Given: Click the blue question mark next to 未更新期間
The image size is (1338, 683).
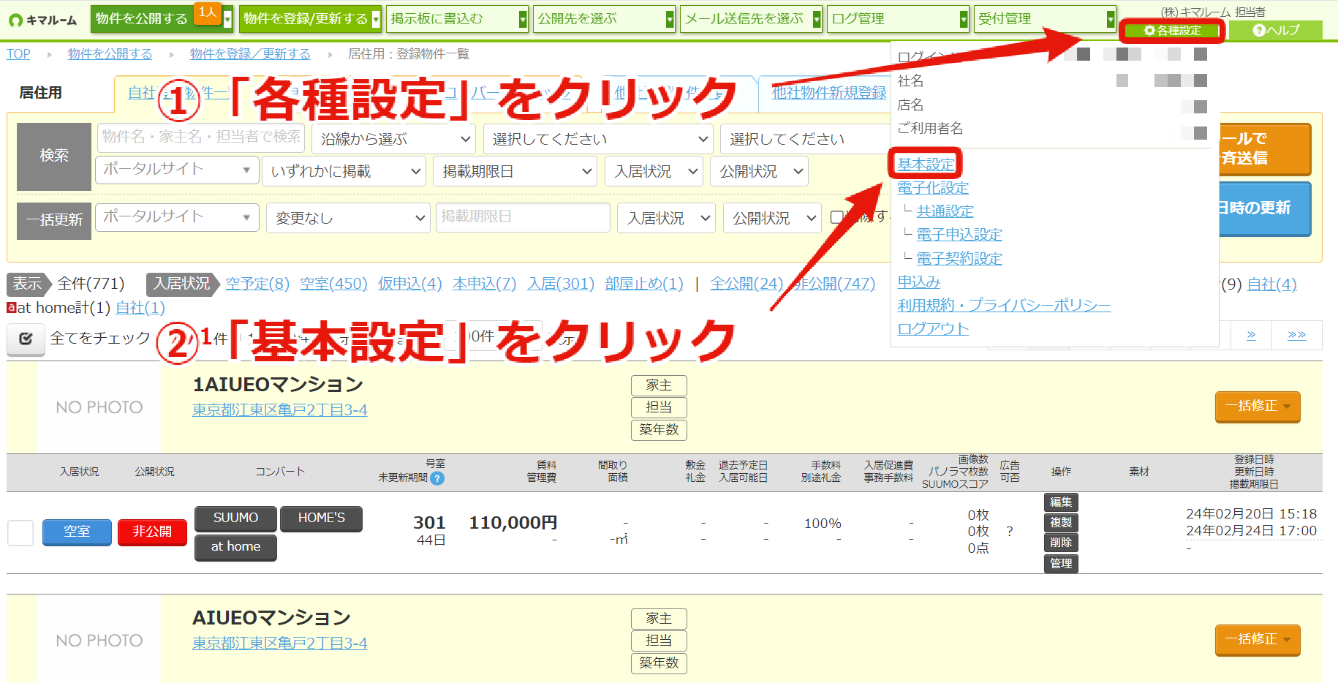Looking at the screenshot, I should [x=437, y=478].
